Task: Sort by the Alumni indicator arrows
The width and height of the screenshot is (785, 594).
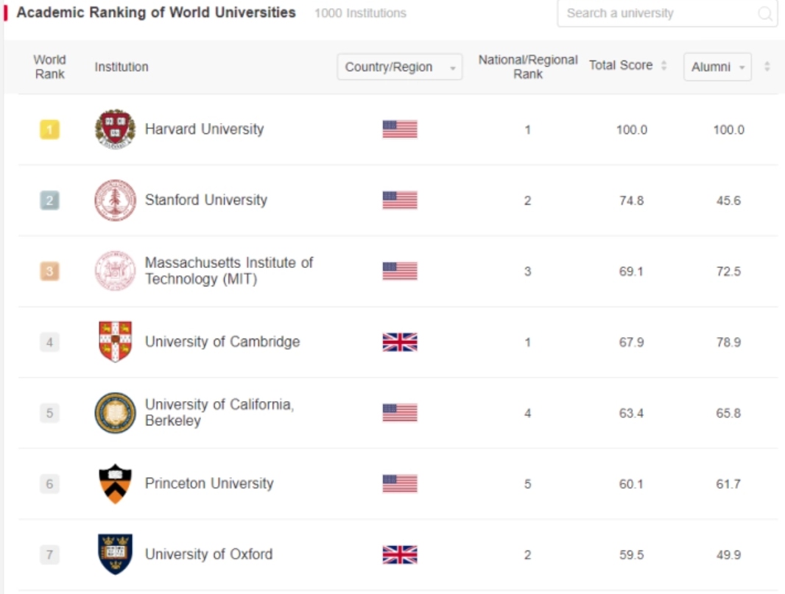Action: (x=767, y=67)
